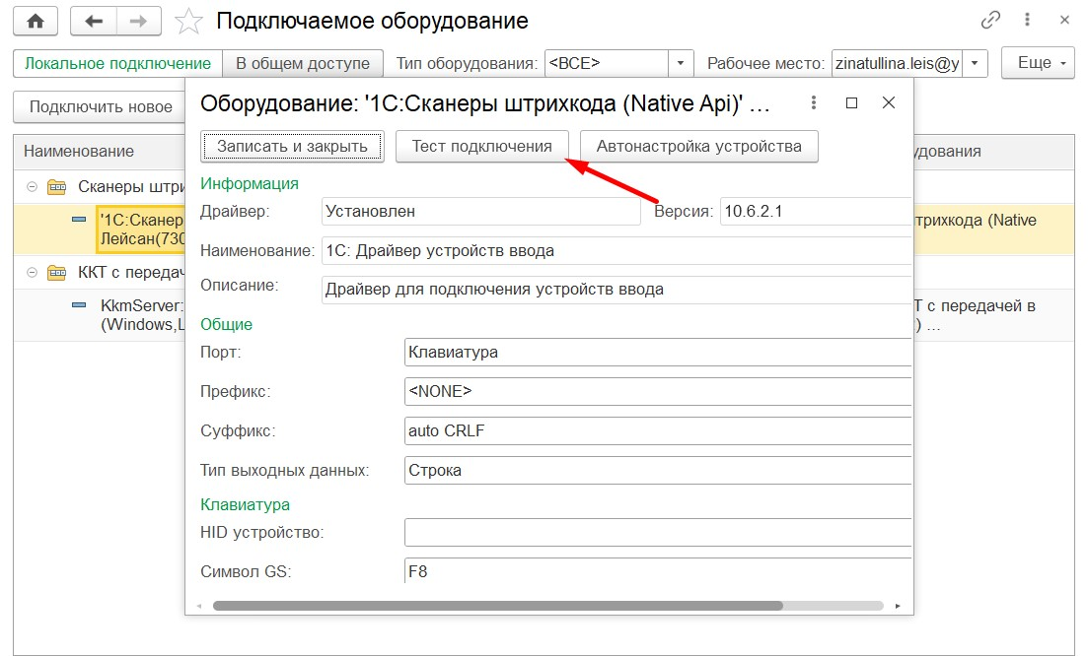Open the Еще menu
Viewport: 1088px width, 656px height.
click(x=1038, y=63)
